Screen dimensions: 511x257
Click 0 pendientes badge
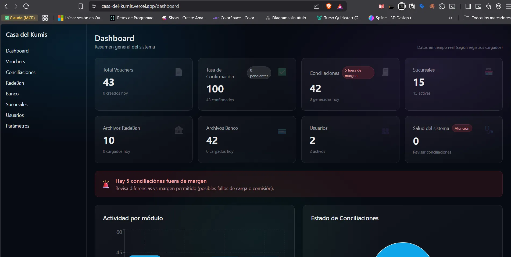tap(259, 73)
